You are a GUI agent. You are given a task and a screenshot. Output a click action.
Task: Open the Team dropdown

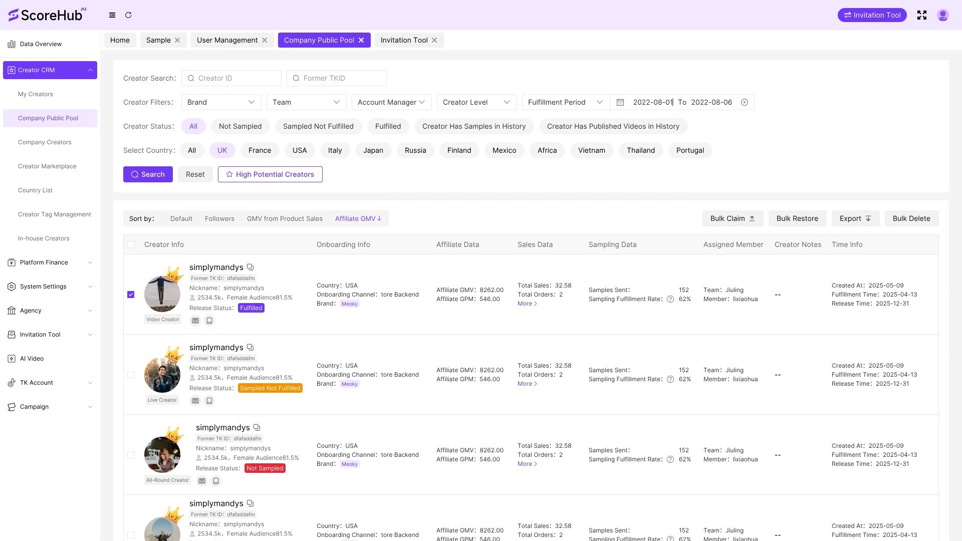(306, 102)
